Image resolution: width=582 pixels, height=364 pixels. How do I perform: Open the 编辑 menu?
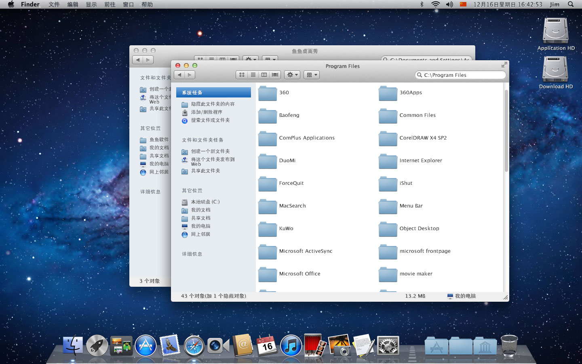(x=73, y=4)
